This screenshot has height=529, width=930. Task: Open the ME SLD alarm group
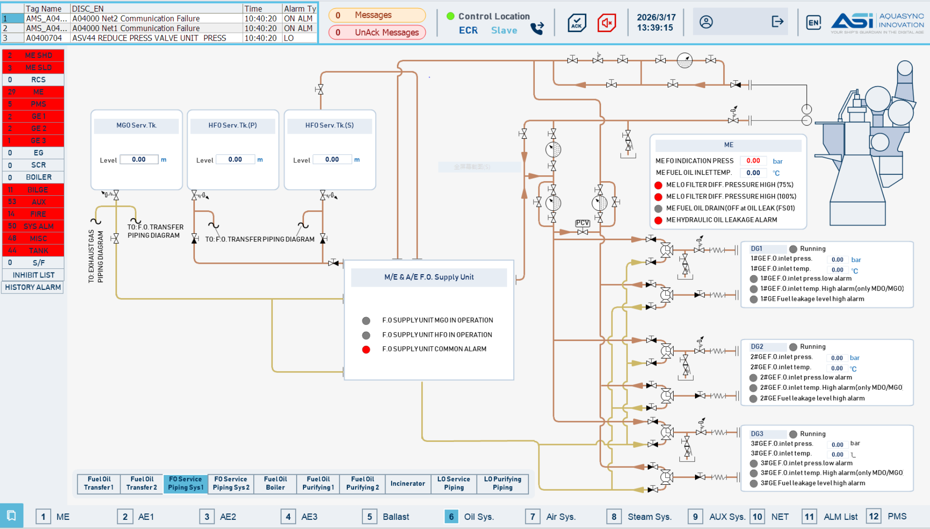point(33,68)
